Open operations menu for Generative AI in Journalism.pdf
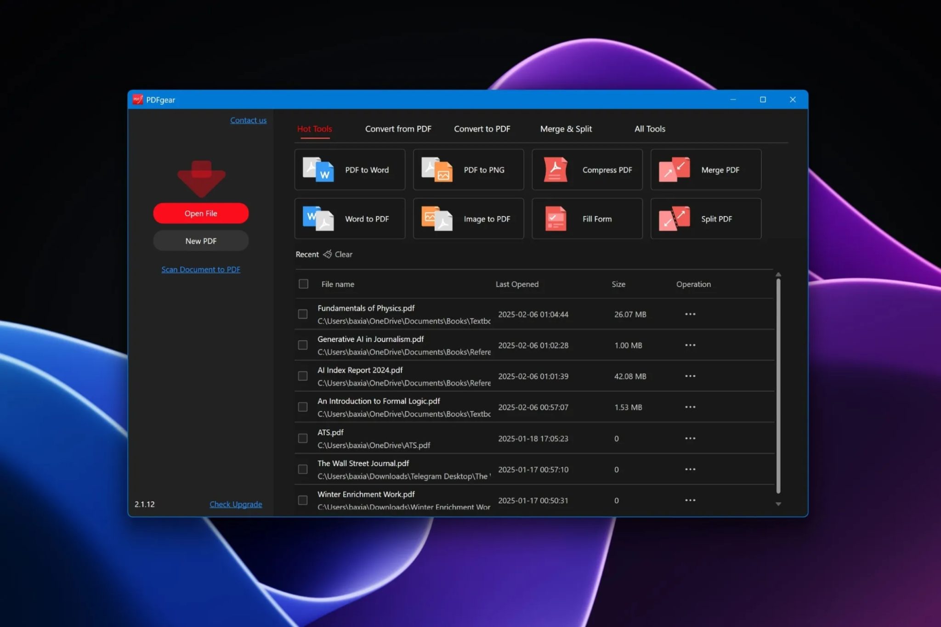 [690, 345]
